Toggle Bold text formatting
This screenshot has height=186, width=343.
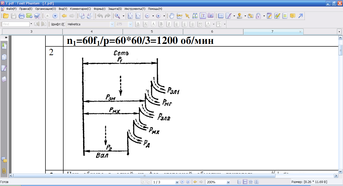click(161, 24)
